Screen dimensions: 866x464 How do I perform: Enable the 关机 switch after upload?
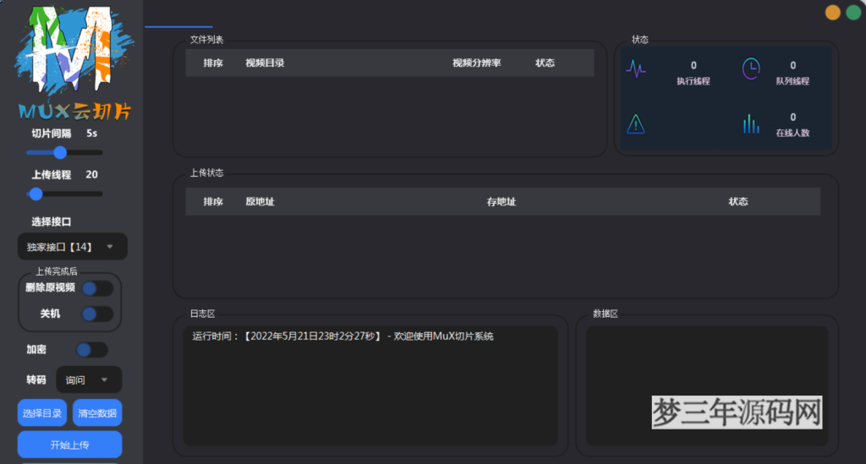click(x=96, y=314)
